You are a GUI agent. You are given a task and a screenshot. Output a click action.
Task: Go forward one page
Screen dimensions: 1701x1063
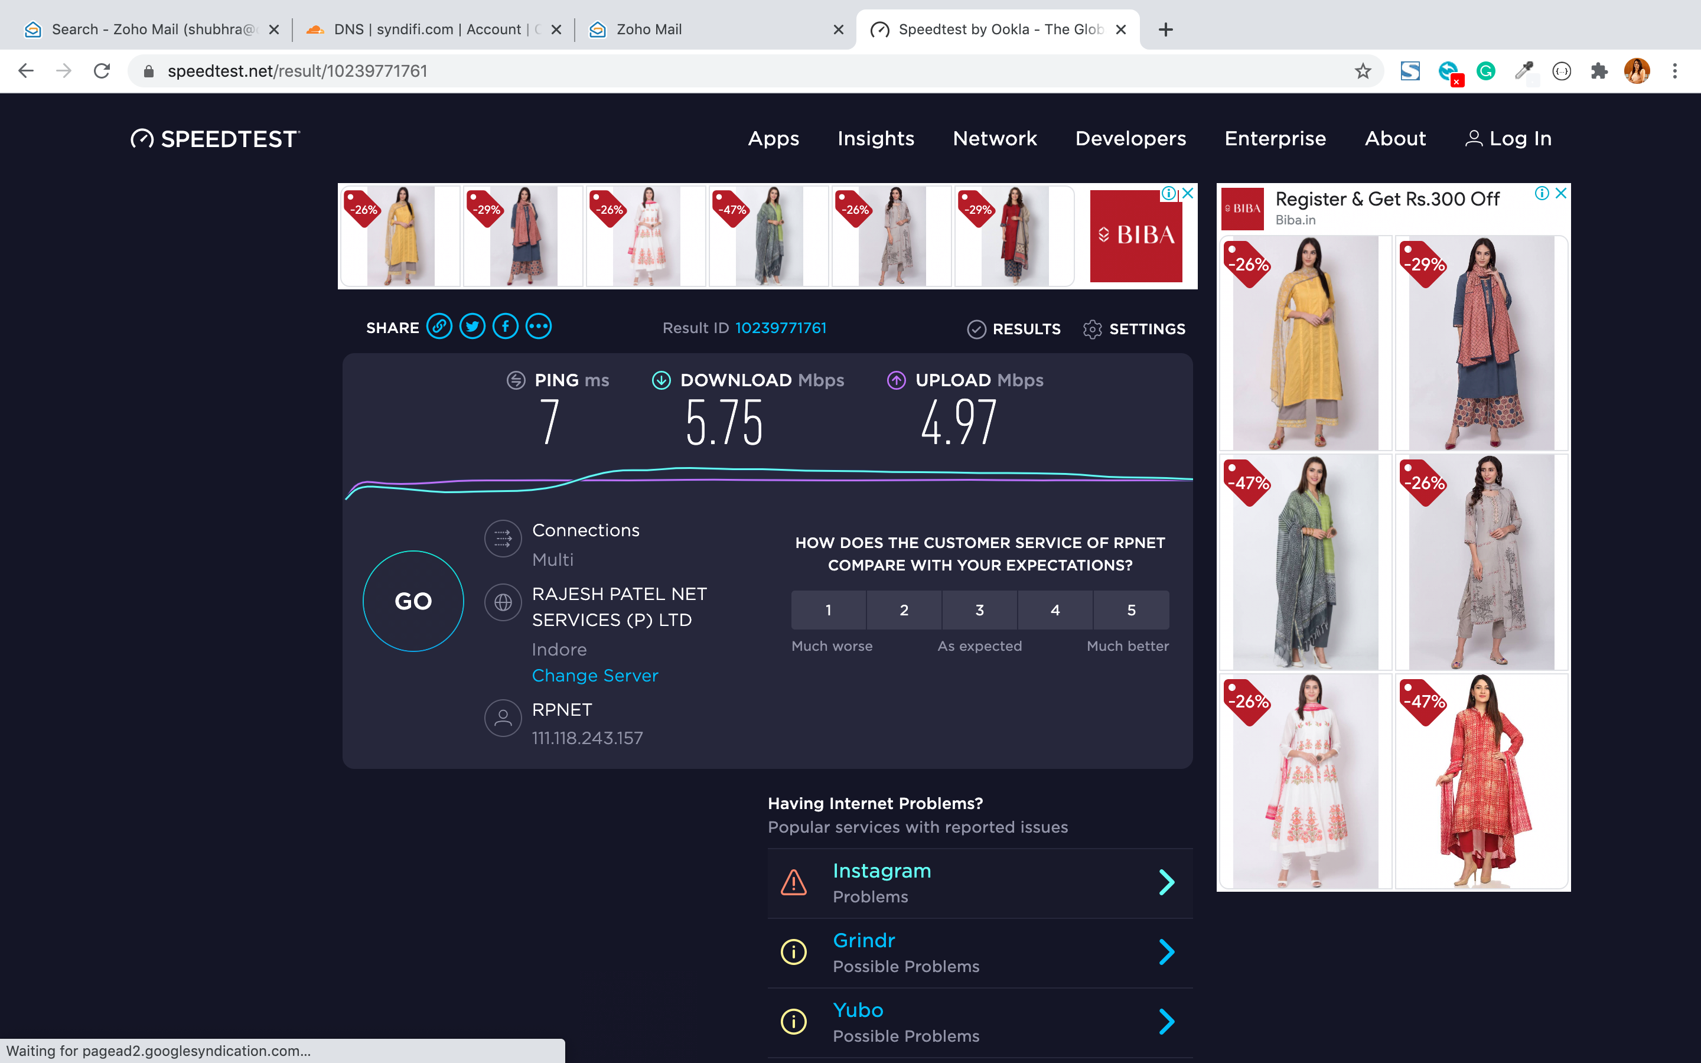click(x=64, y=71)
